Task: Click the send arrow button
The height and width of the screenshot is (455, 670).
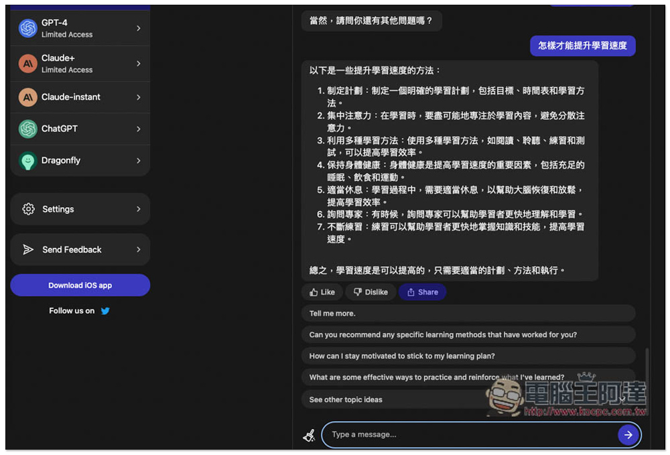Action: [x=628, y=436]
